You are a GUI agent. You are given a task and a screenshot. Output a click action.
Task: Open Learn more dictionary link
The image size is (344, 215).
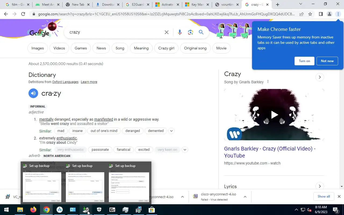pos(89,82)
